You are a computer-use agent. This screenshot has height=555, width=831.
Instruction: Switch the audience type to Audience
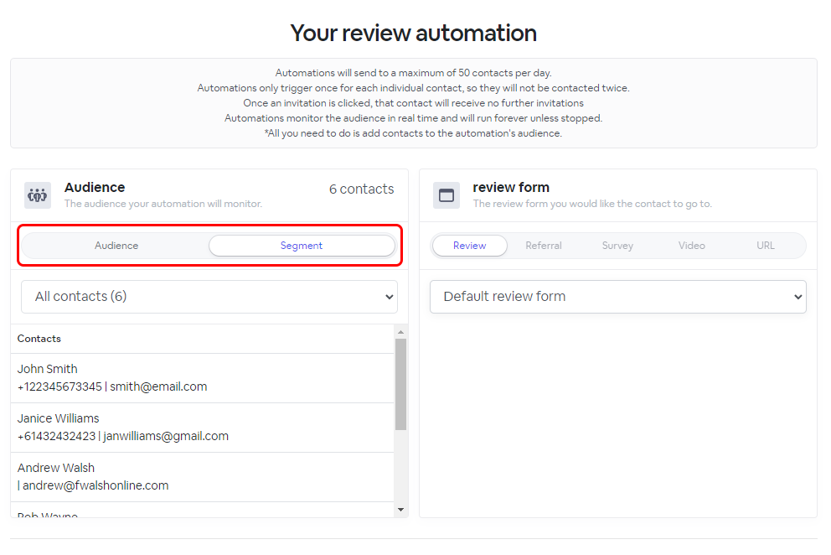point(116,246)
